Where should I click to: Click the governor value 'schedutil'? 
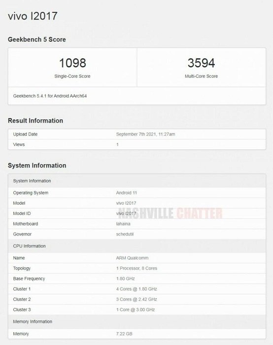coord(125,234)
